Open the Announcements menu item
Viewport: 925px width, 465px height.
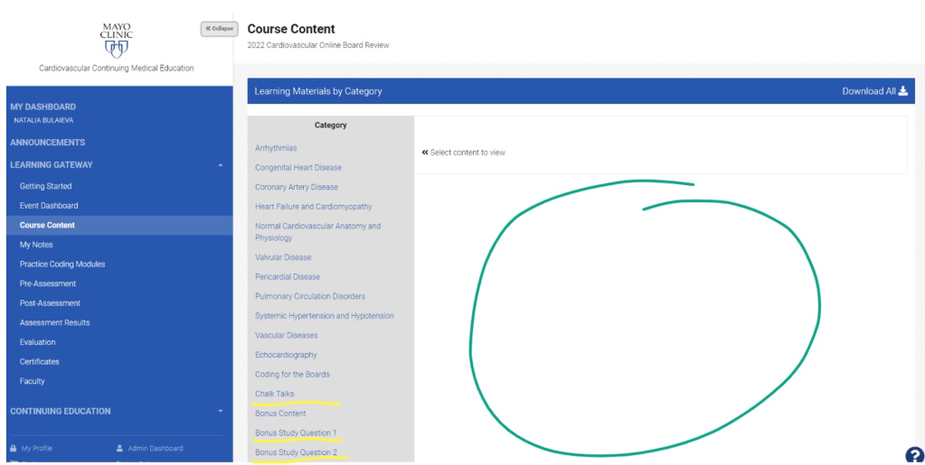coord(48,143)
